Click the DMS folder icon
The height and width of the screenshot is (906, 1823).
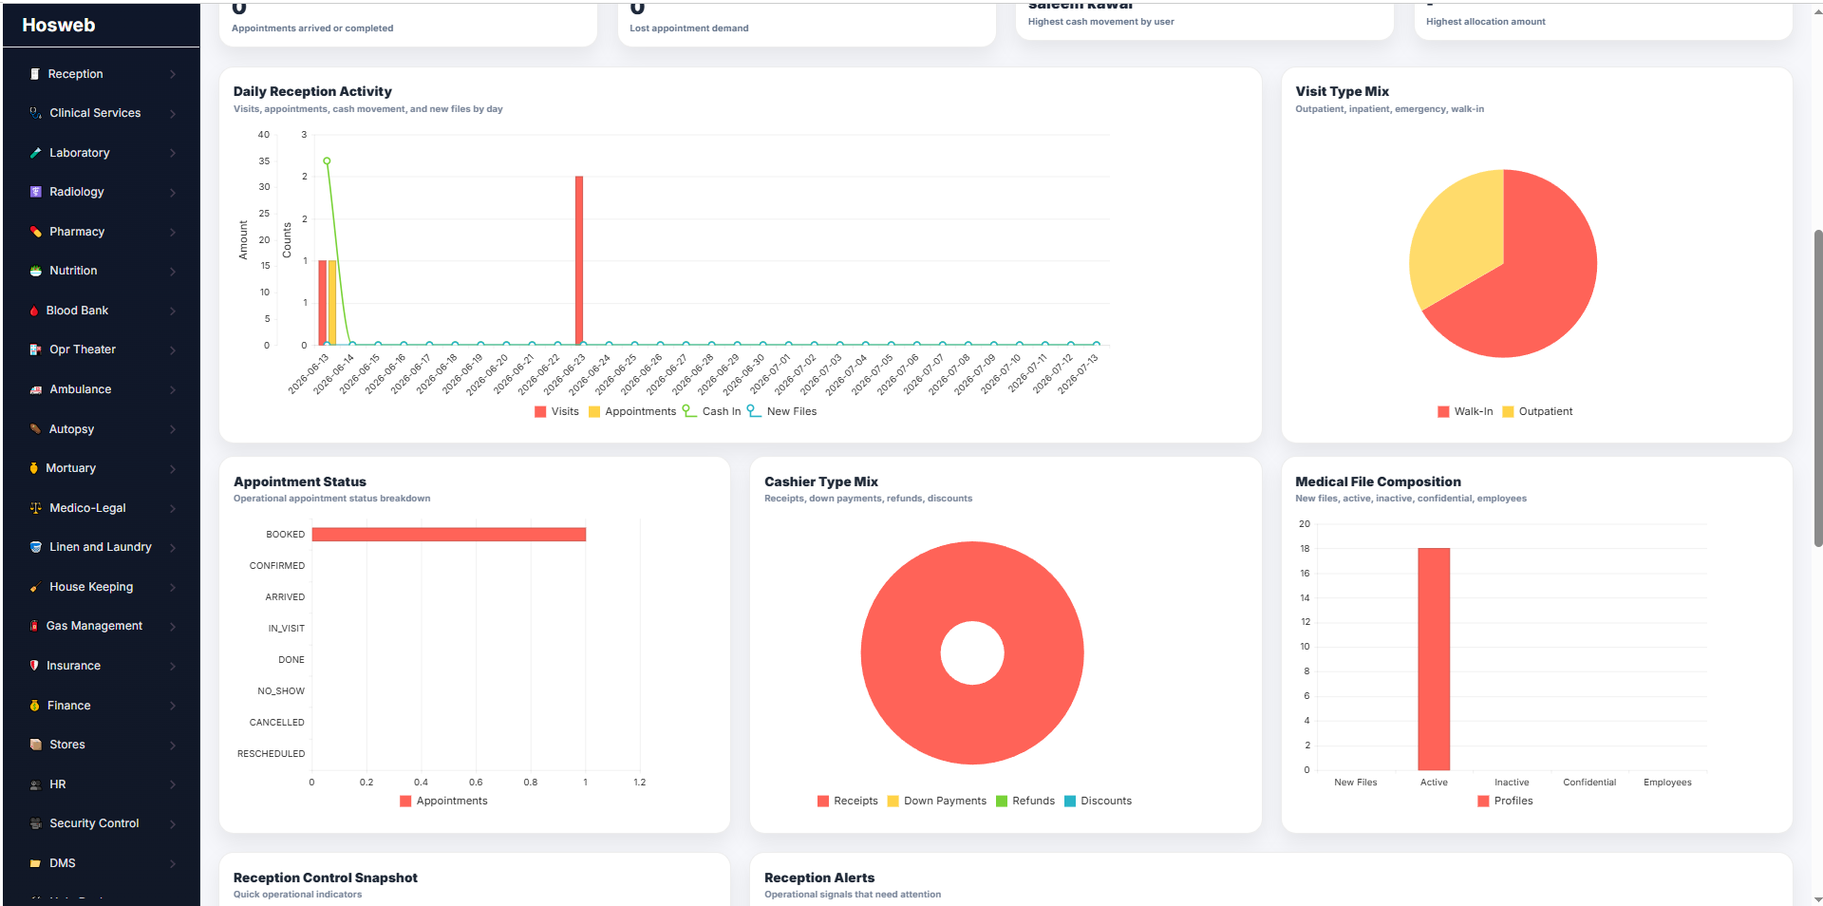tap(35, 863)
